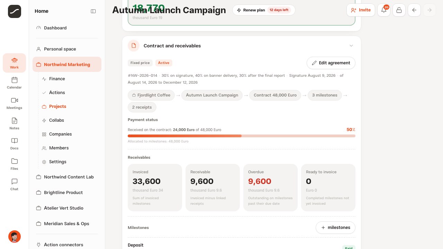Open the Notes section
The height and width of the screenshot is (249, 443).
click(x=14, y=124)
